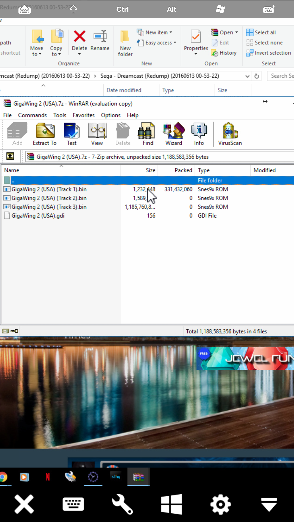Open Netflix from the taskbar

pyautogui.click(x=48, y=477)
